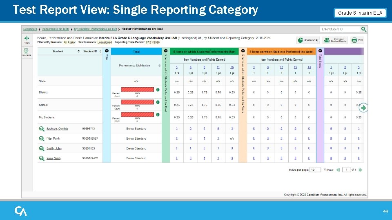Click the 'Grade 6 Interim ELA' label
392x220 pixels.
tap(360, 13)
